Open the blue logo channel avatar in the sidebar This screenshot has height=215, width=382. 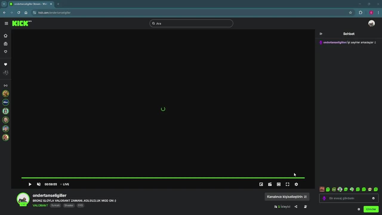point(6,102)
